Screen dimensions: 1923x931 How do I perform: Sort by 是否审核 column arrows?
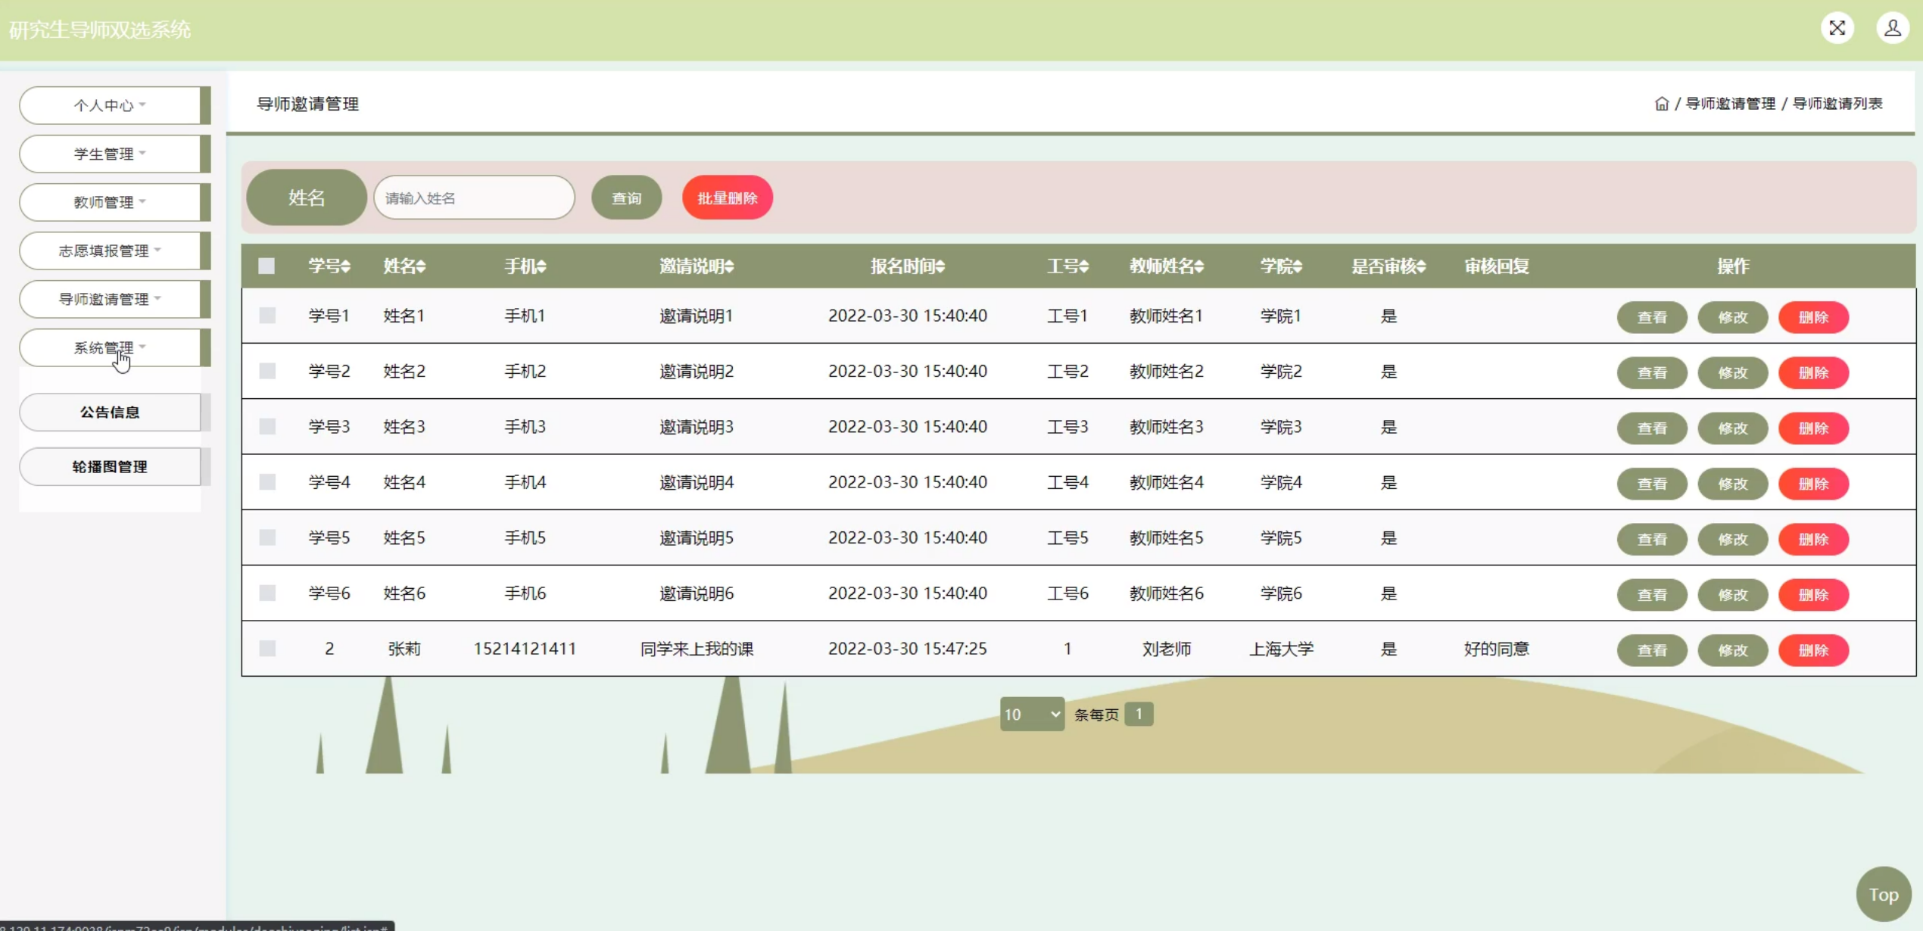tap(1421, 266)
